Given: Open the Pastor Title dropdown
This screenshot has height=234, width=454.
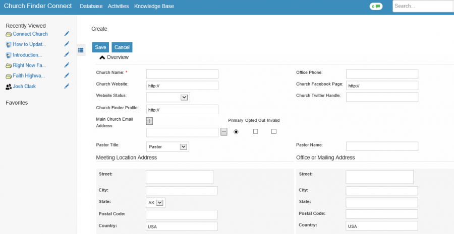Looking at the screenshot, I should 167,146.
